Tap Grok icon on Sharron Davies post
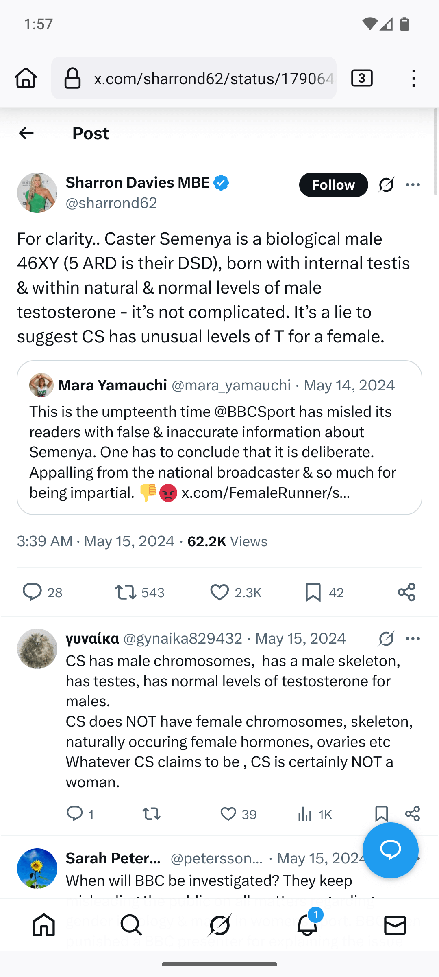The width and height of the screenshot is (439, 977). point(386,185)
